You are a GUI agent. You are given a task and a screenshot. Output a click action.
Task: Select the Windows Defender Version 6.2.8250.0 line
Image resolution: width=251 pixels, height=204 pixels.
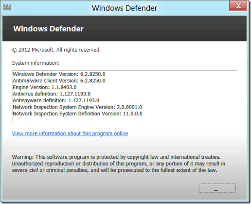59,74
